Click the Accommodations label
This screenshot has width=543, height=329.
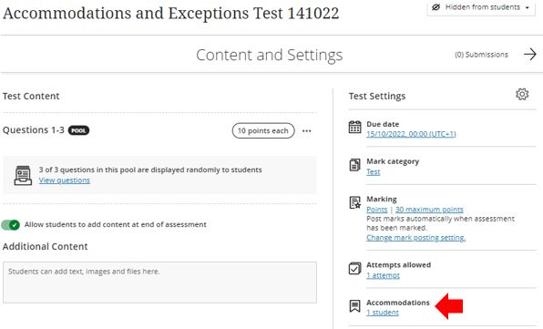(x=398, y=303)
